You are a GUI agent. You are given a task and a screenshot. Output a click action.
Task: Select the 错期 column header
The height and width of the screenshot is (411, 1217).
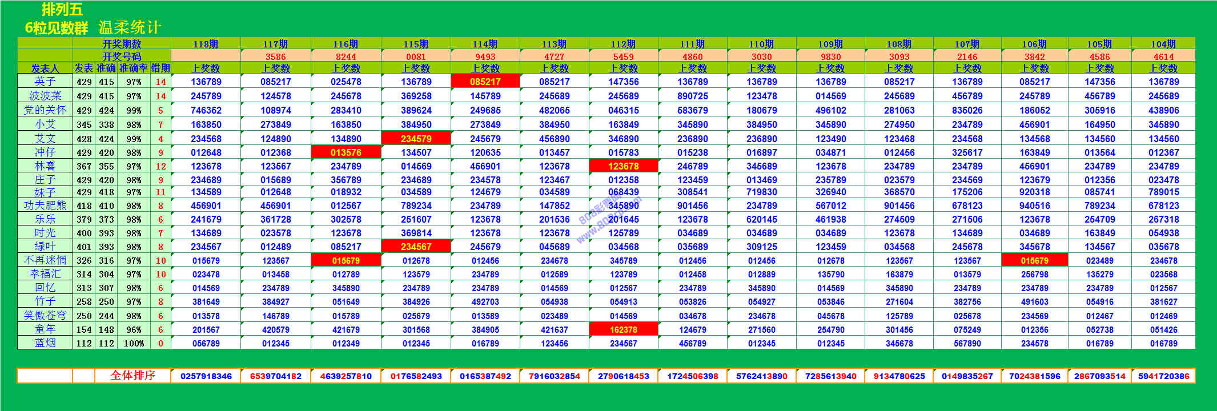160,68
